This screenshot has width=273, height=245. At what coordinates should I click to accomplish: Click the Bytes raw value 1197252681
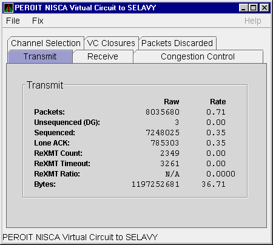[155, 184]
